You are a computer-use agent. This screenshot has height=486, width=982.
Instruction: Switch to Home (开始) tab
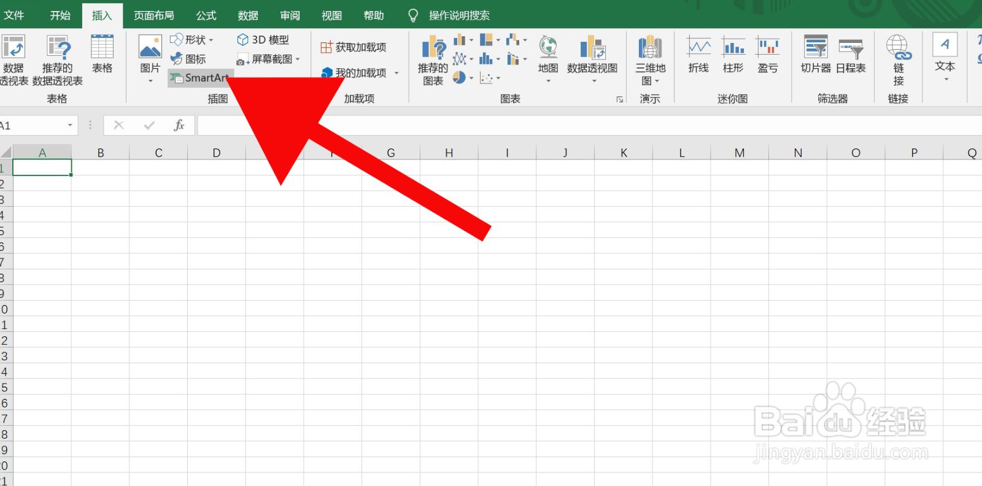60,15
